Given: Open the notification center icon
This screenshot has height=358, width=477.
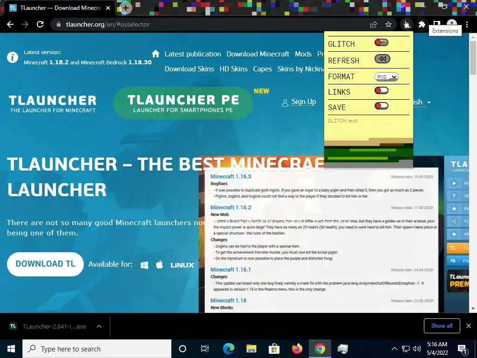Looking at the screenshot, I should point(462,349).
